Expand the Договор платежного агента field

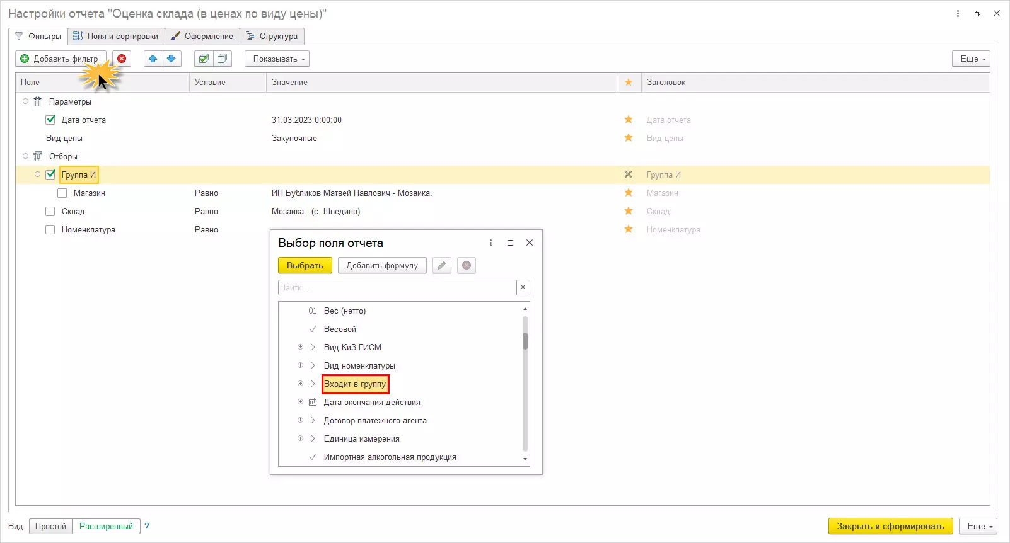(300, 420)
